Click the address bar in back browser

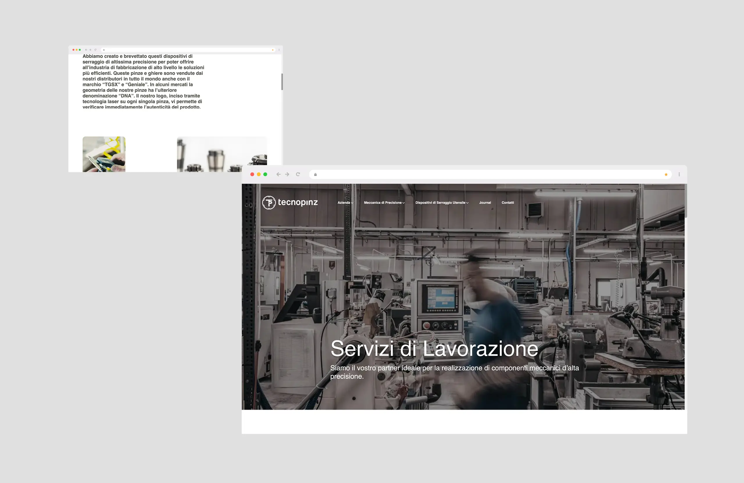188,50
